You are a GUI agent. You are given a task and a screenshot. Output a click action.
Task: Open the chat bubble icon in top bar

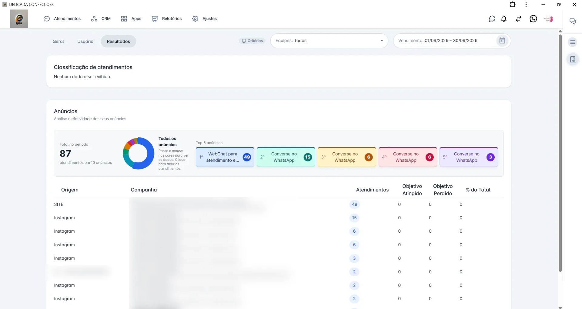(492, 19)
